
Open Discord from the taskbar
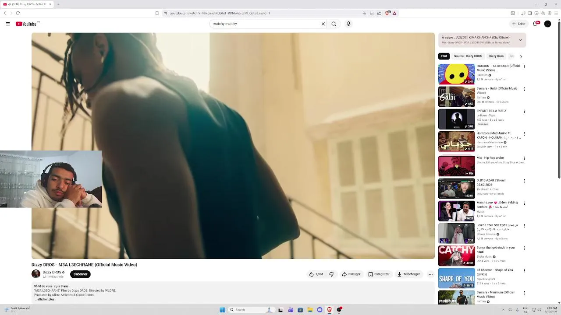click(x=320, y=310)
